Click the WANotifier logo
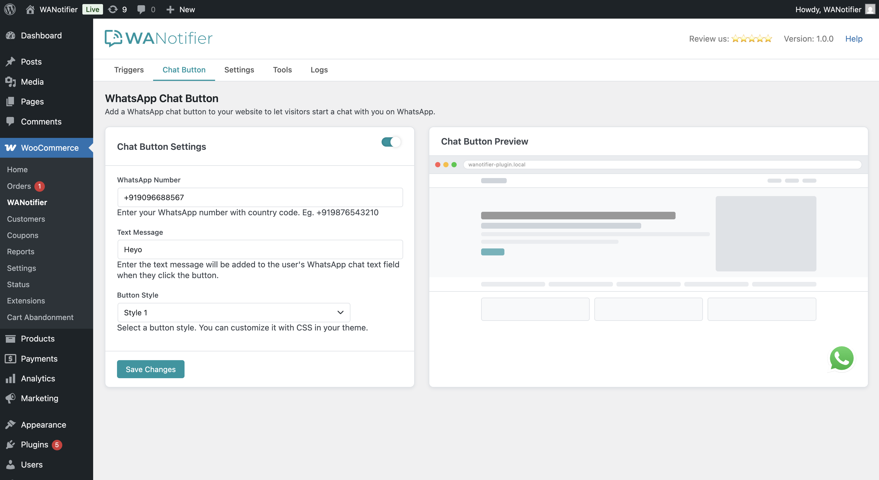The image size is (879, 480). point(159,38)
